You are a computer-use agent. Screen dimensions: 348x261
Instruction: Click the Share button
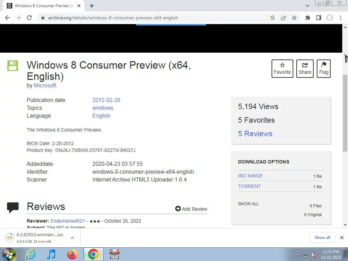(305, 69)
